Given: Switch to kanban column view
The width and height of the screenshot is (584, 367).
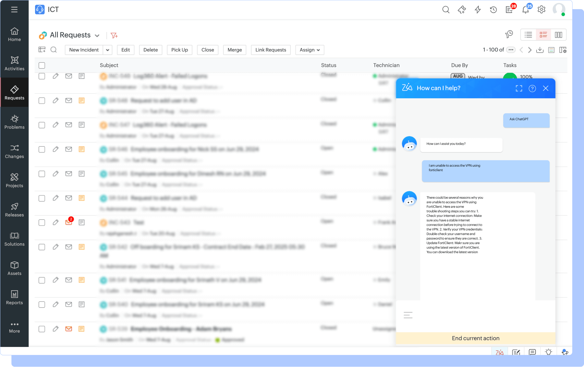Looking at the screenshot, I should click(558, 35).
